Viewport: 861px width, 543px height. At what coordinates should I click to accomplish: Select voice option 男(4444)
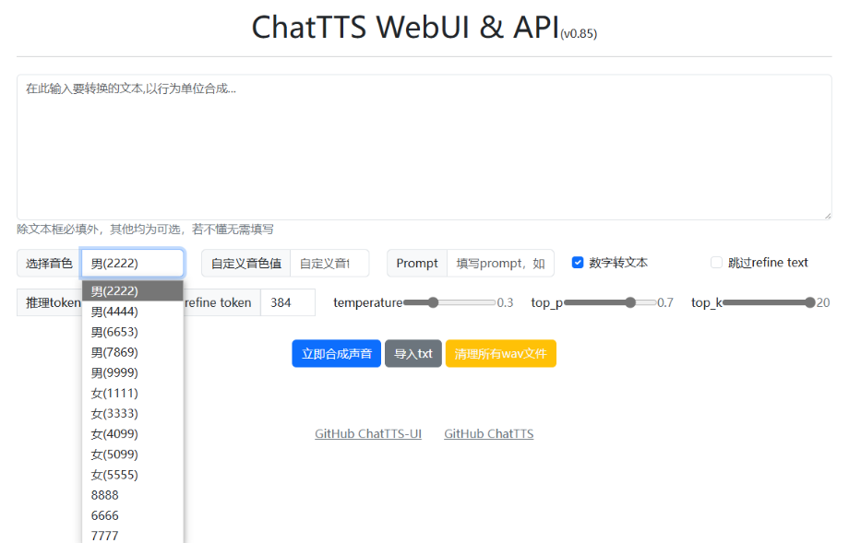tap(114, 312)
